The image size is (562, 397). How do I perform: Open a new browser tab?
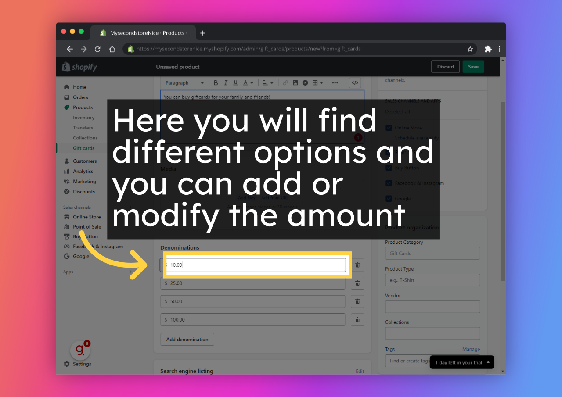pos(202,33)
